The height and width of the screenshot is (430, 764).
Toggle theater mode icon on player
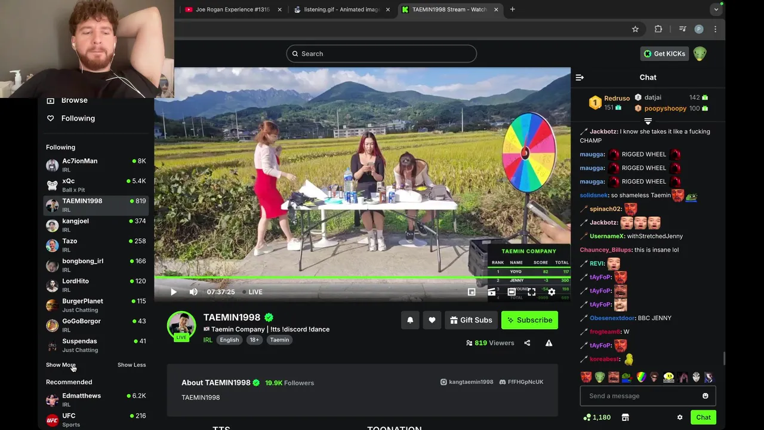tap(512, 292)
